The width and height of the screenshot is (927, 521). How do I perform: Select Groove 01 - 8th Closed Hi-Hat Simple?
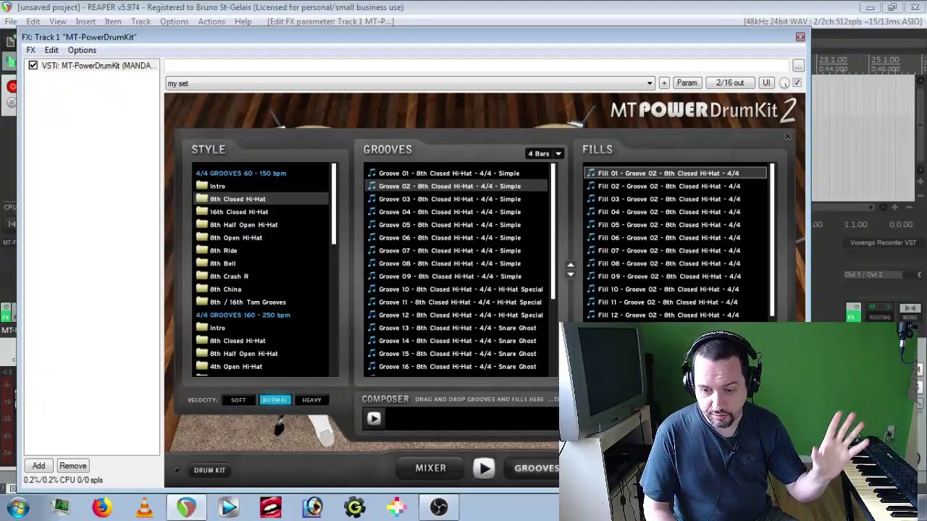[x=448, y=174]
